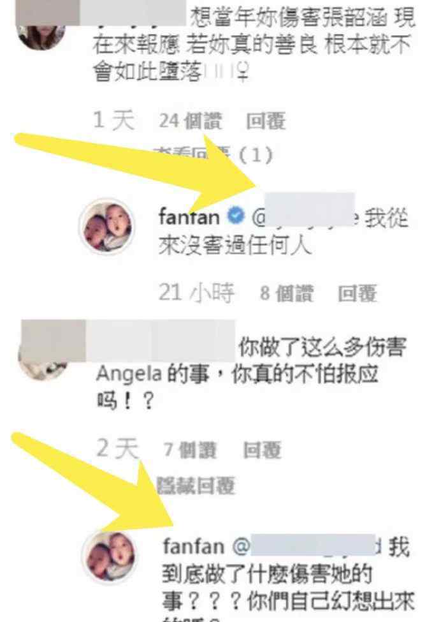The height and width of the screenshot is (622, 434).
Task: View 8 likes on fanfan's reply
Action: (287, 294)
